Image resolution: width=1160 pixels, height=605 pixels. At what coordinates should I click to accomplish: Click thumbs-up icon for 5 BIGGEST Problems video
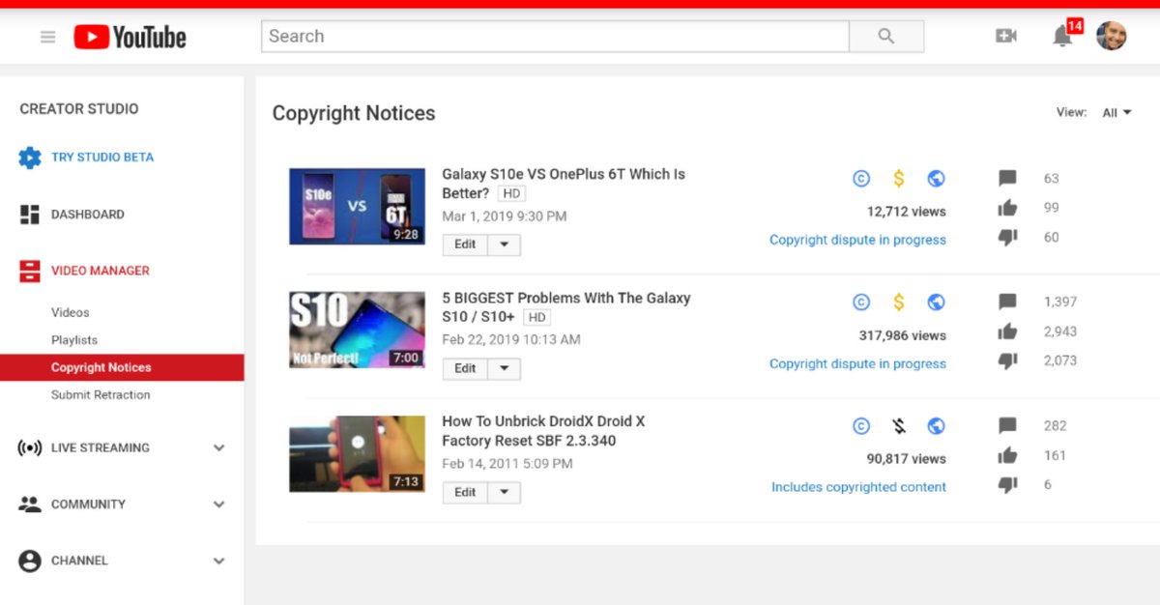click(1007, 331)
